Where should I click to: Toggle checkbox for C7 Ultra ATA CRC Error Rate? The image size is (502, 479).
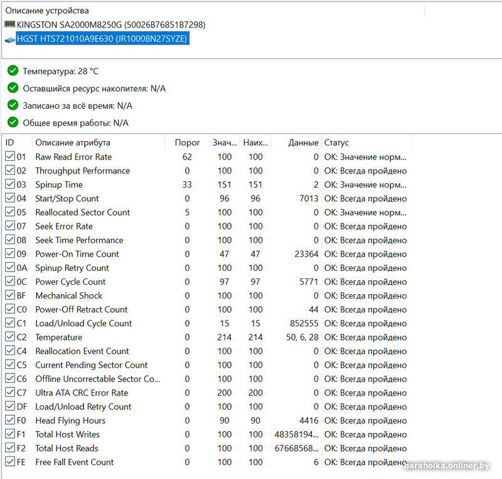pyautogui.click(x=10, y=392)
